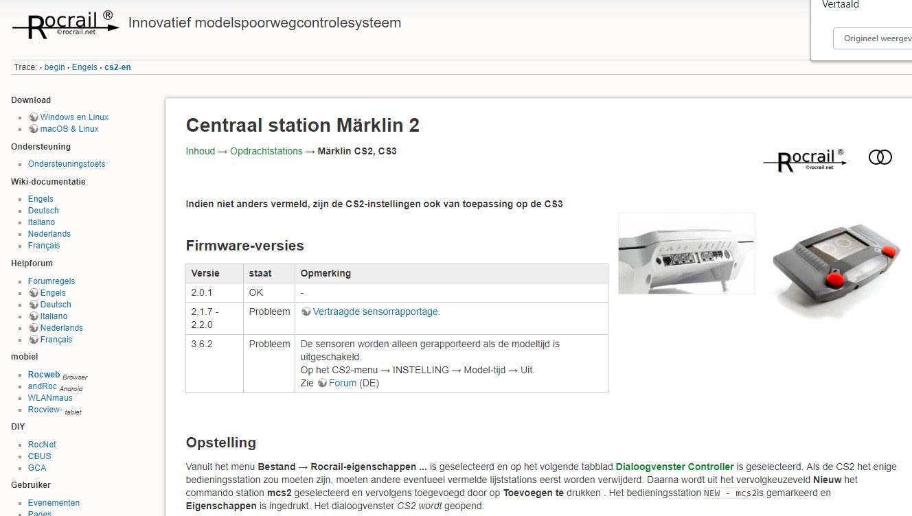The height and width of the screenshot is (516, 912).
Task: Open Ondersteuningstoets link
Action: [x=67, y=164]
